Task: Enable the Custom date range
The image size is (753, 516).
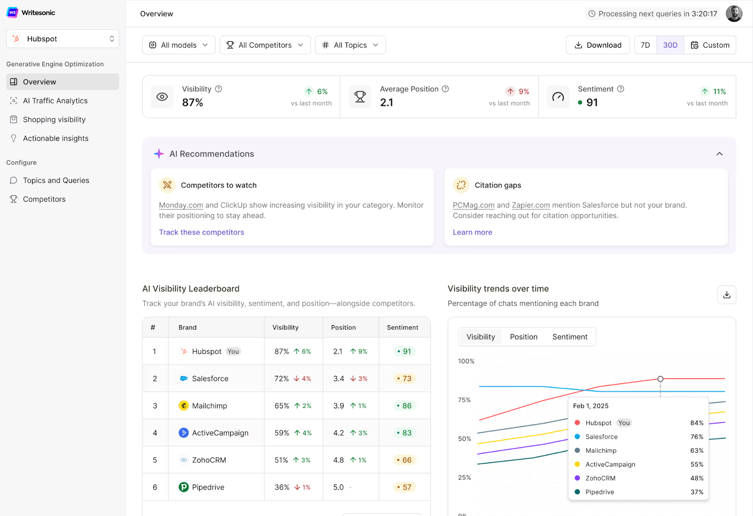Action: [x=710, y=45]
